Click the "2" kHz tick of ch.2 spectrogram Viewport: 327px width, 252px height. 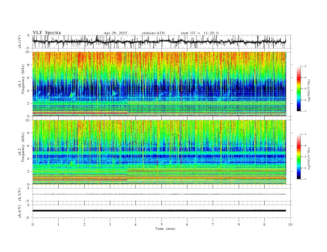tap(29, 172)
